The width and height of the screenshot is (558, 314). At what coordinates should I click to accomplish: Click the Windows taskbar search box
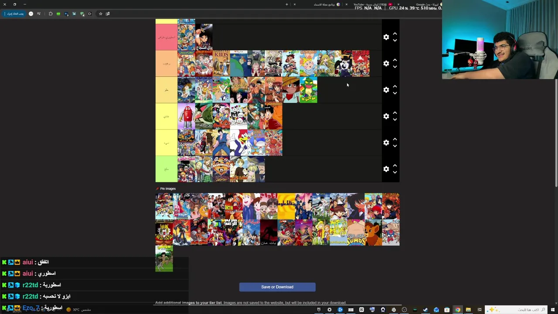[517, 310]
